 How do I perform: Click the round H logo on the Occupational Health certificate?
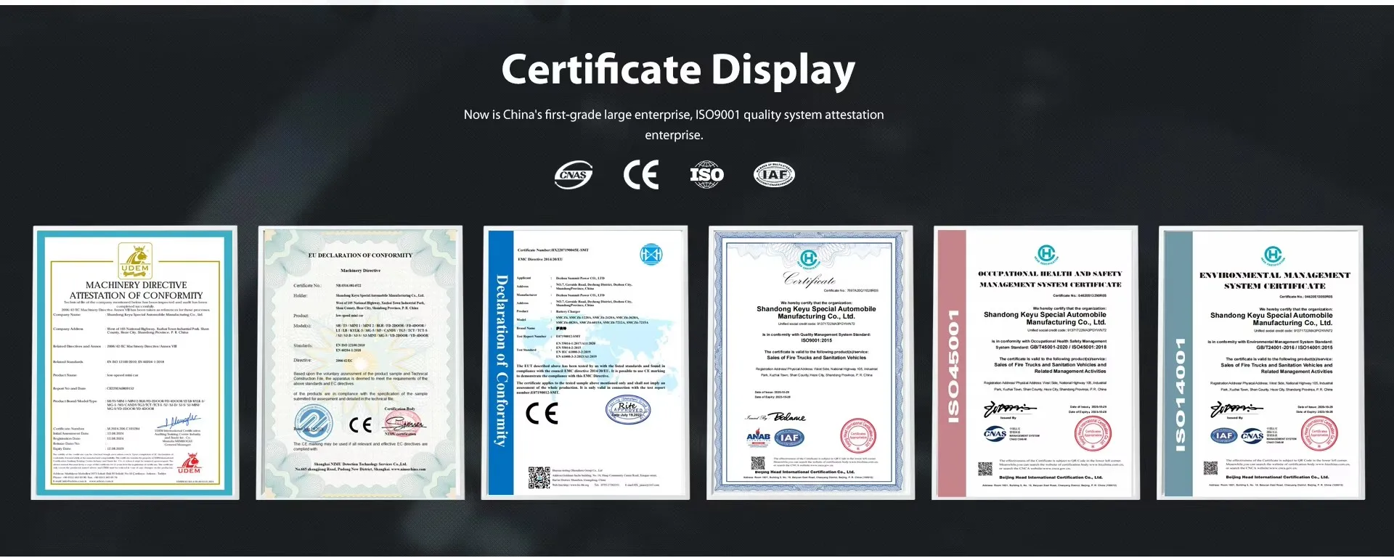1046,254
